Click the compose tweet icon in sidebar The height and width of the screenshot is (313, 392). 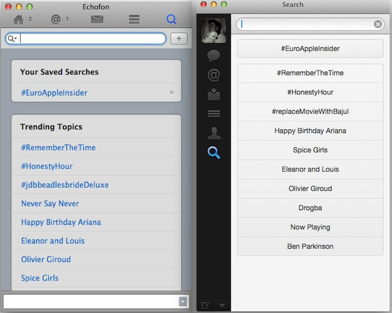205,305
